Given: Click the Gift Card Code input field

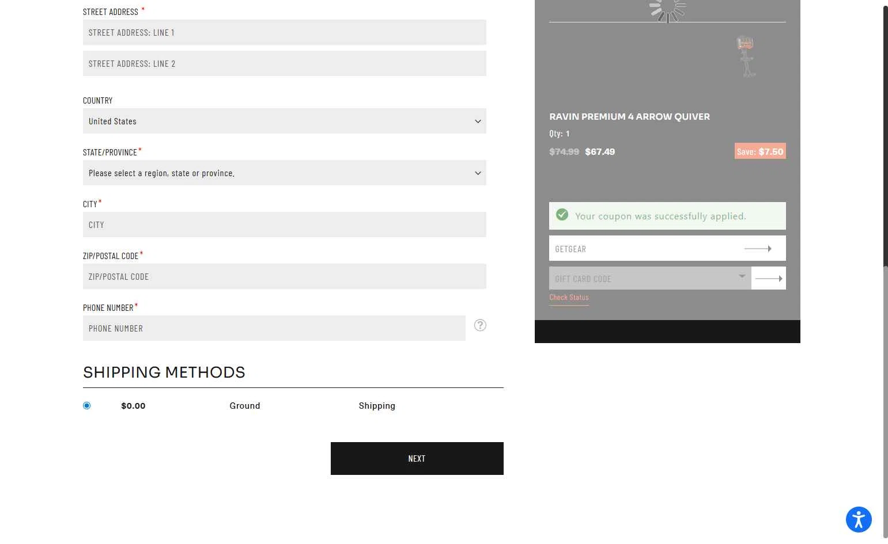Looking at the screenshot, I should 650,279.
